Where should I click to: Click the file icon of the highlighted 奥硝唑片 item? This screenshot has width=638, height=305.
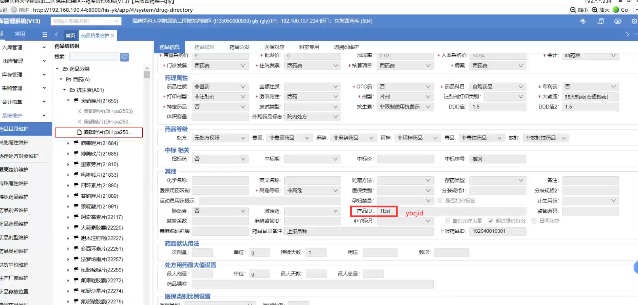[x=79, y=132]
